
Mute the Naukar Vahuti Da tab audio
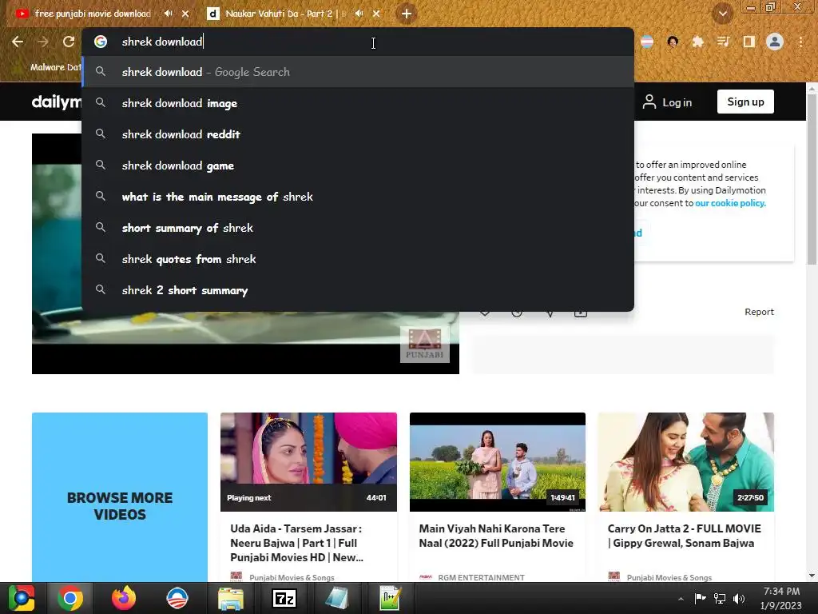(x=359, y=14)
